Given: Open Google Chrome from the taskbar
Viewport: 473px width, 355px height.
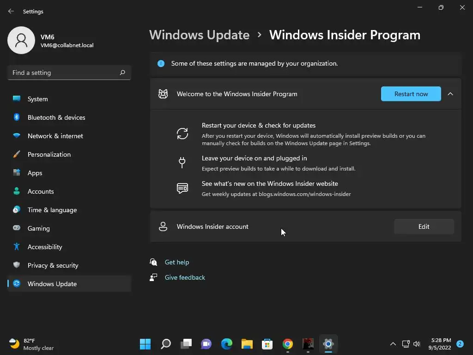Looking at the screenshot, I should (287, 344).
